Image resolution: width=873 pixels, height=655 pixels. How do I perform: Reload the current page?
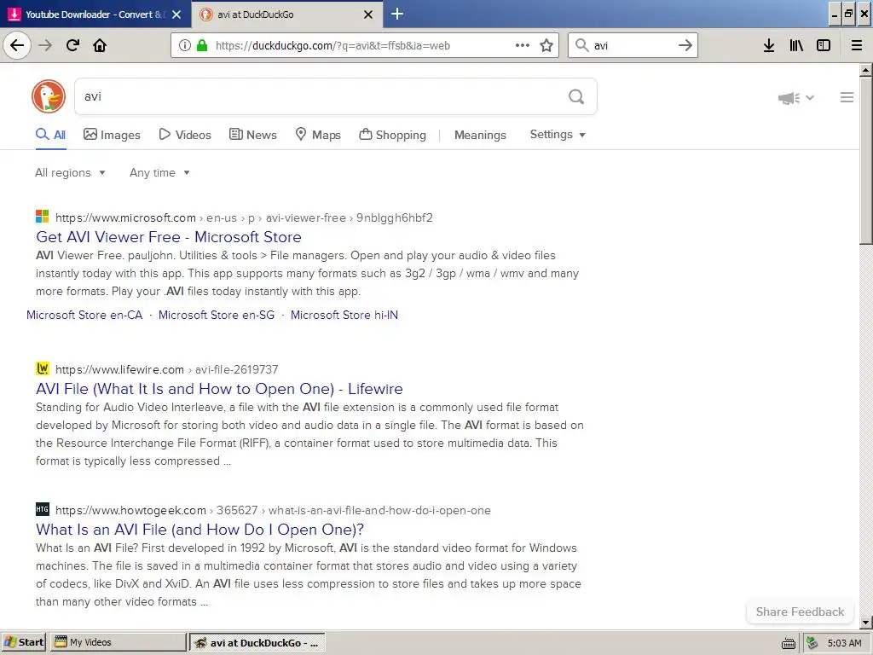[x=72, y=45]
